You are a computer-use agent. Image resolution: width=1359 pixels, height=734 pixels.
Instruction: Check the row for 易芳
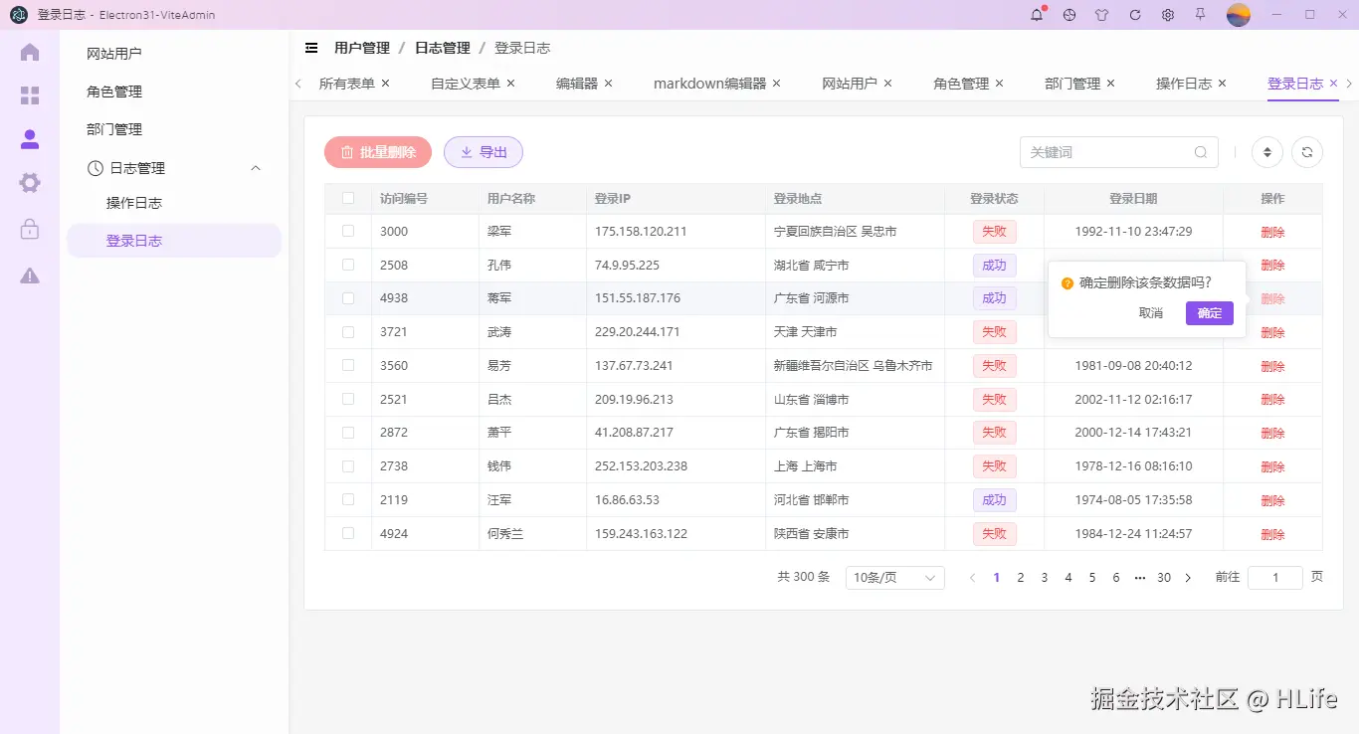[348, 365]
